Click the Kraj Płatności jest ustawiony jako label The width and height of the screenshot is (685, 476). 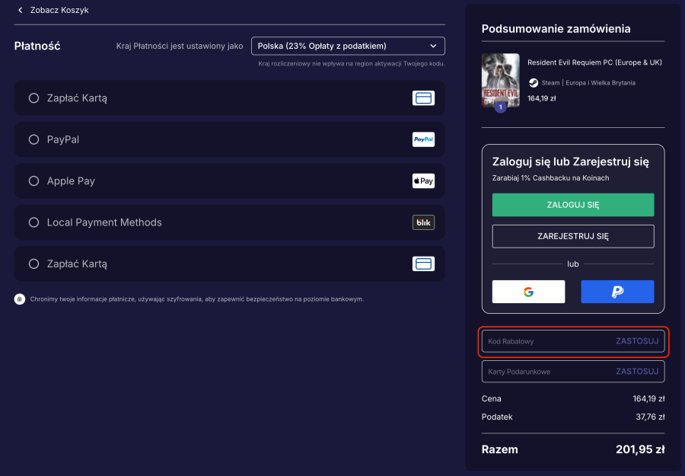click(180, 46)
